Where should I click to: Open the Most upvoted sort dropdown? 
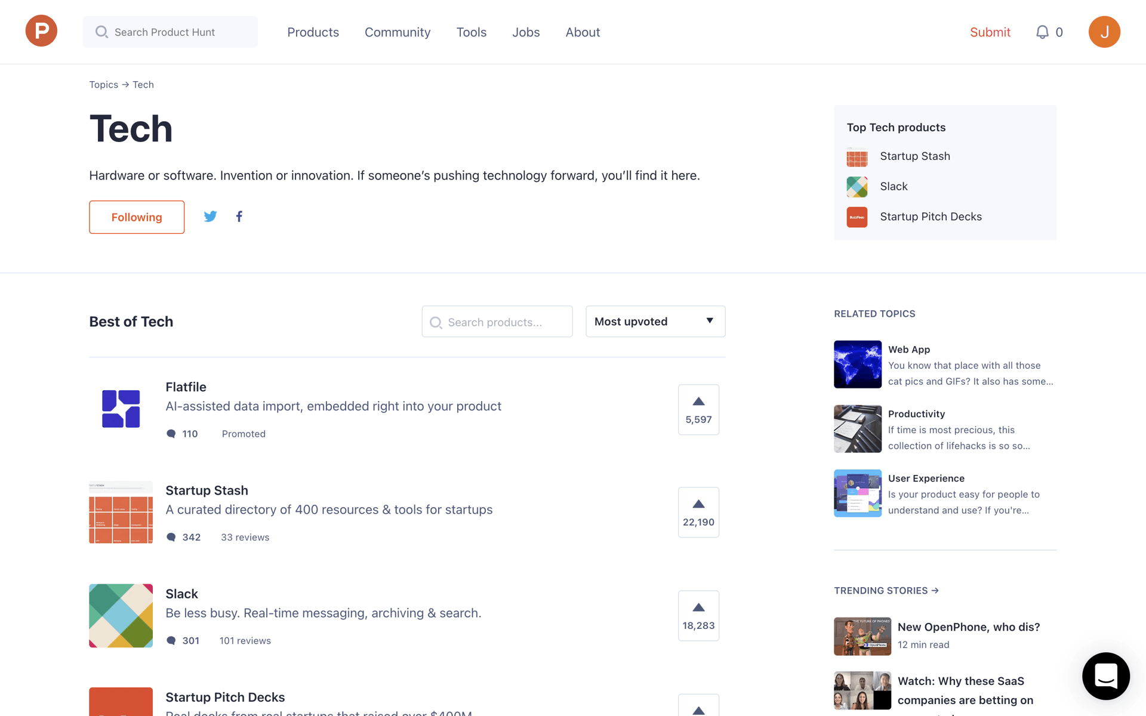655,322
